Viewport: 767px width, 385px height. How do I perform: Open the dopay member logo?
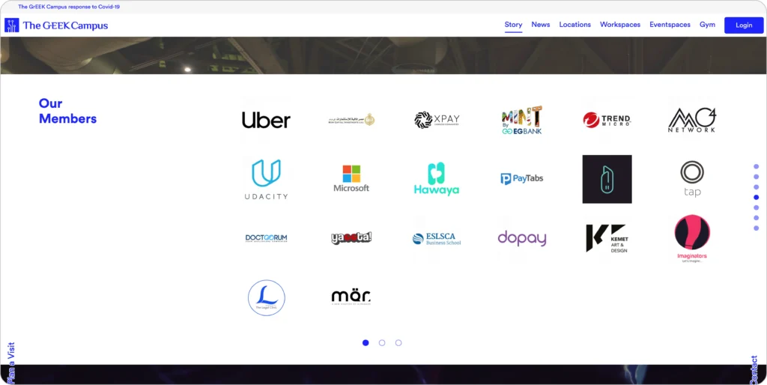click(x=522, y=238)
